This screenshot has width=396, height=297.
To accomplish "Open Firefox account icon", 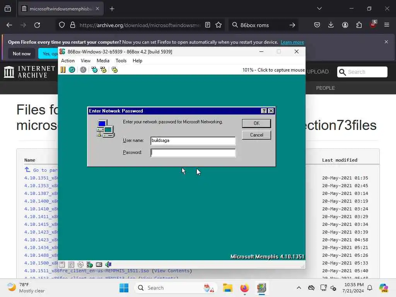I will [x=345, y=25].
